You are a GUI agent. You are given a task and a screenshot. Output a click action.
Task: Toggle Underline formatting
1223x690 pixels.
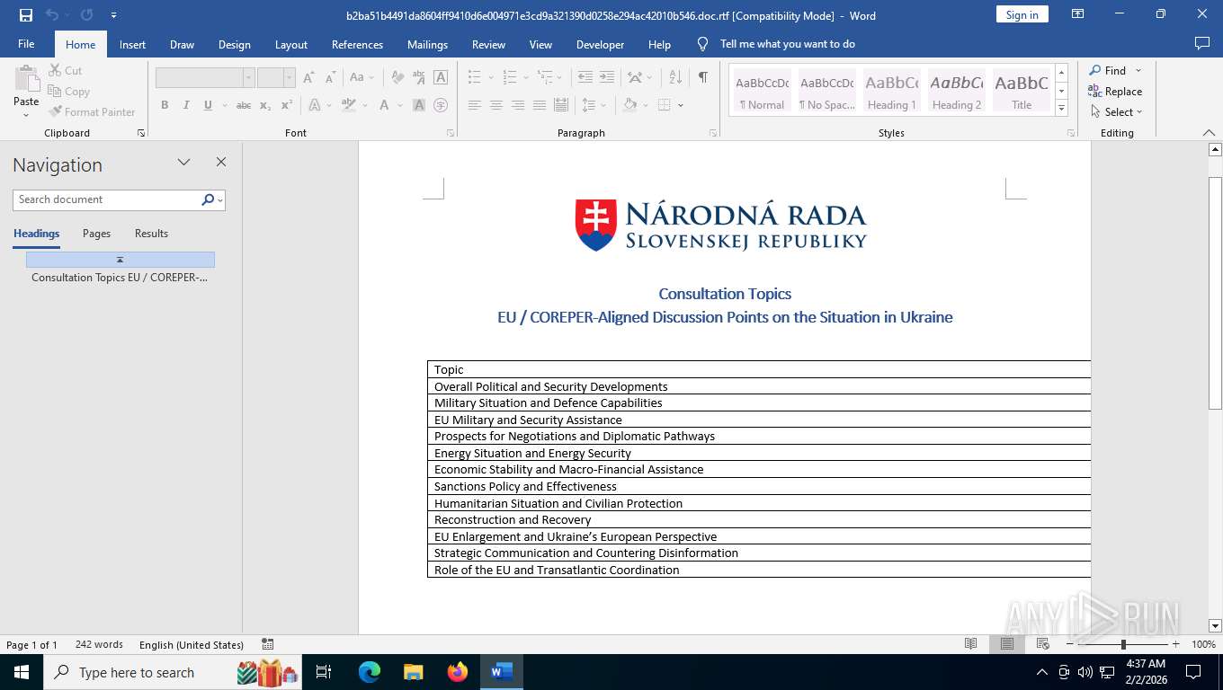[x=208, y=105]
